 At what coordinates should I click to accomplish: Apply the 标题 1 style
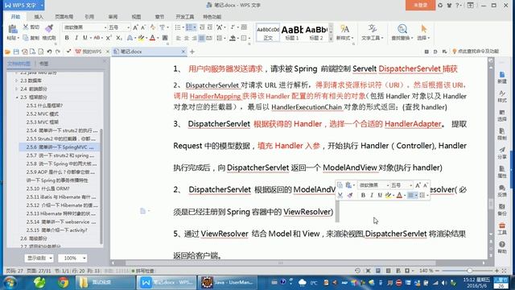pos(292,32)
